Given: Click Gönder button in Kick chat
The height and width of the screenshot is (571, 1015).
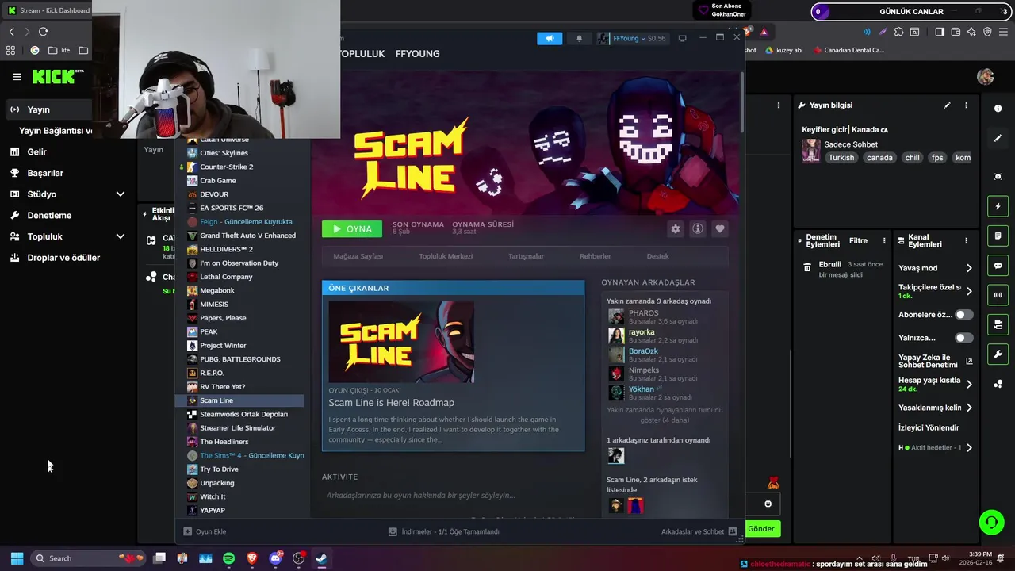Looking at the screenshot, I should pos(761,528).
